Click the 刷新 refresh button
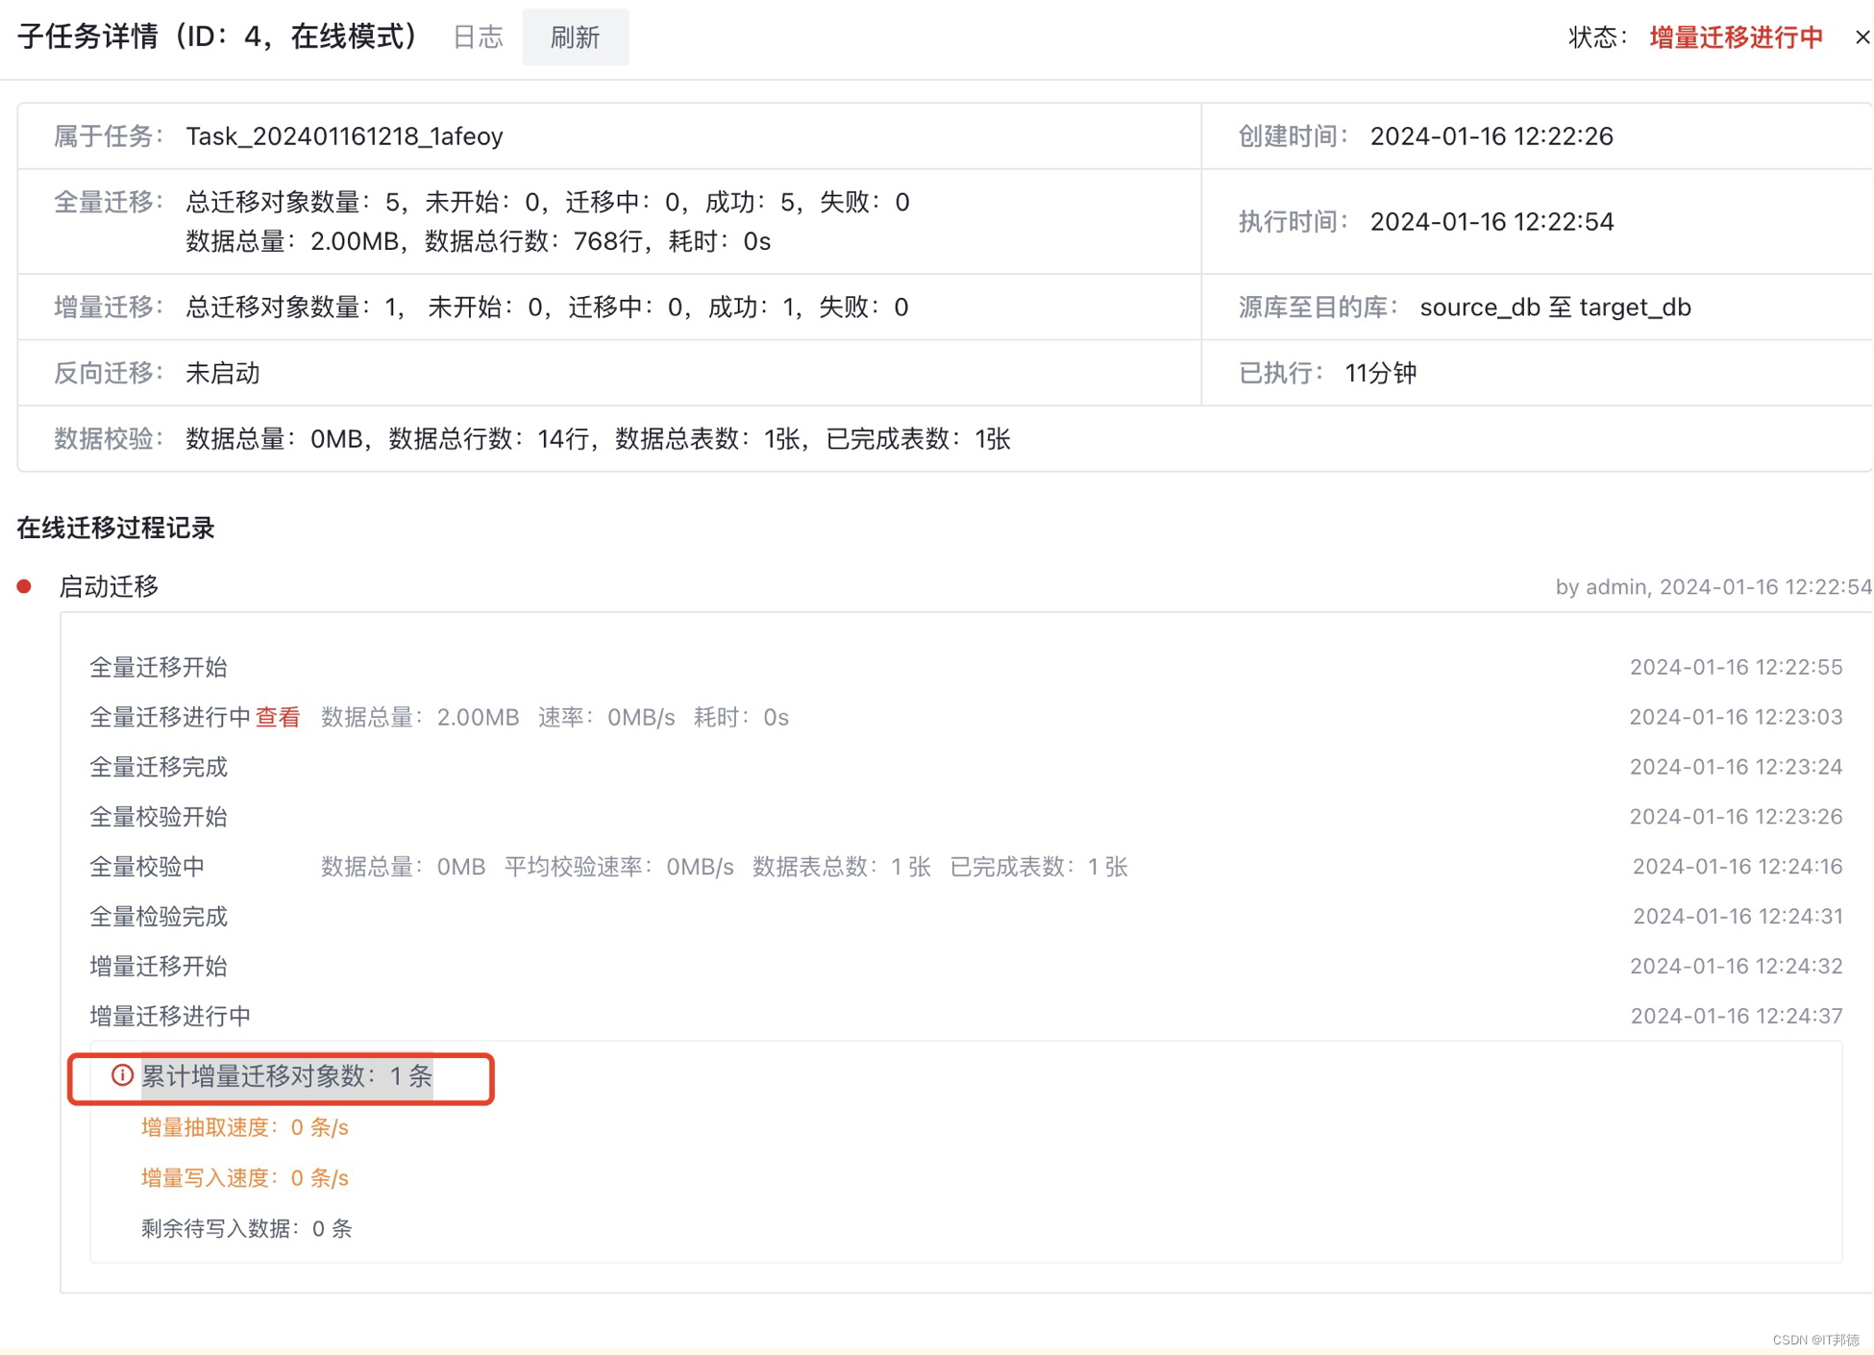Viewport: 1874px width, 1355px height. coord(575,37)
